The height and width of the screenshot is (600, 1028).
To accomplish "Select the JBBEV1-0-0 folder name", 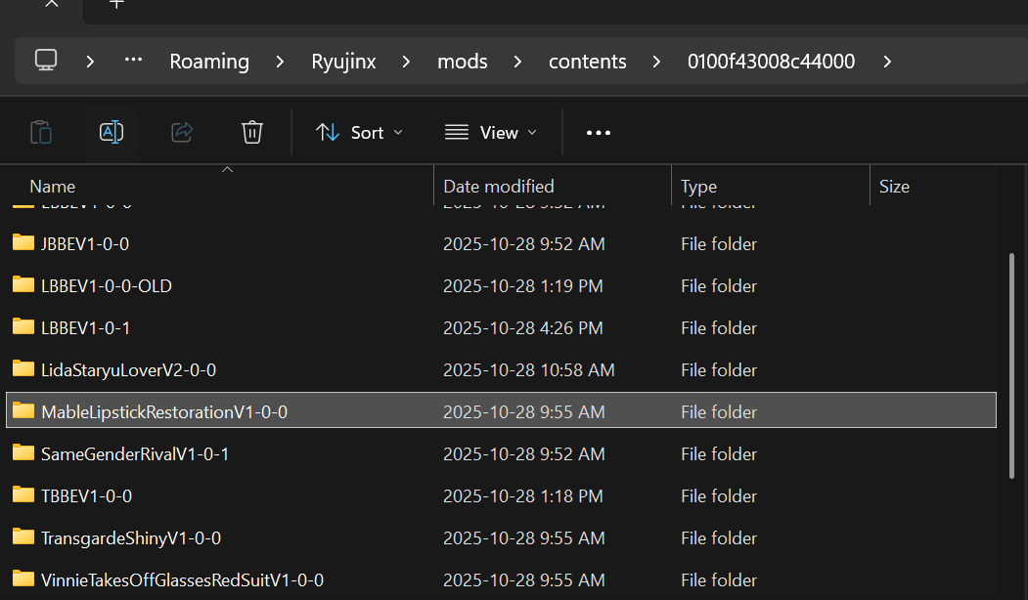I will 85,243.
